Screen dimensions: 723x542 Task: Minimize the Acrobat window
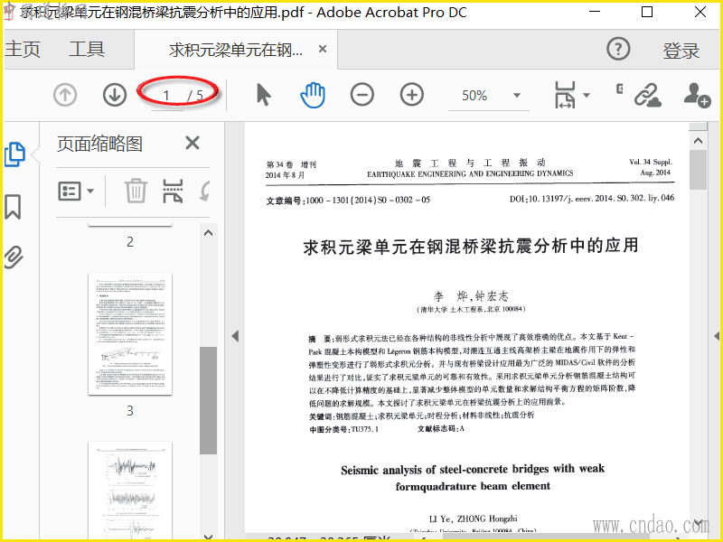point(595,12)
